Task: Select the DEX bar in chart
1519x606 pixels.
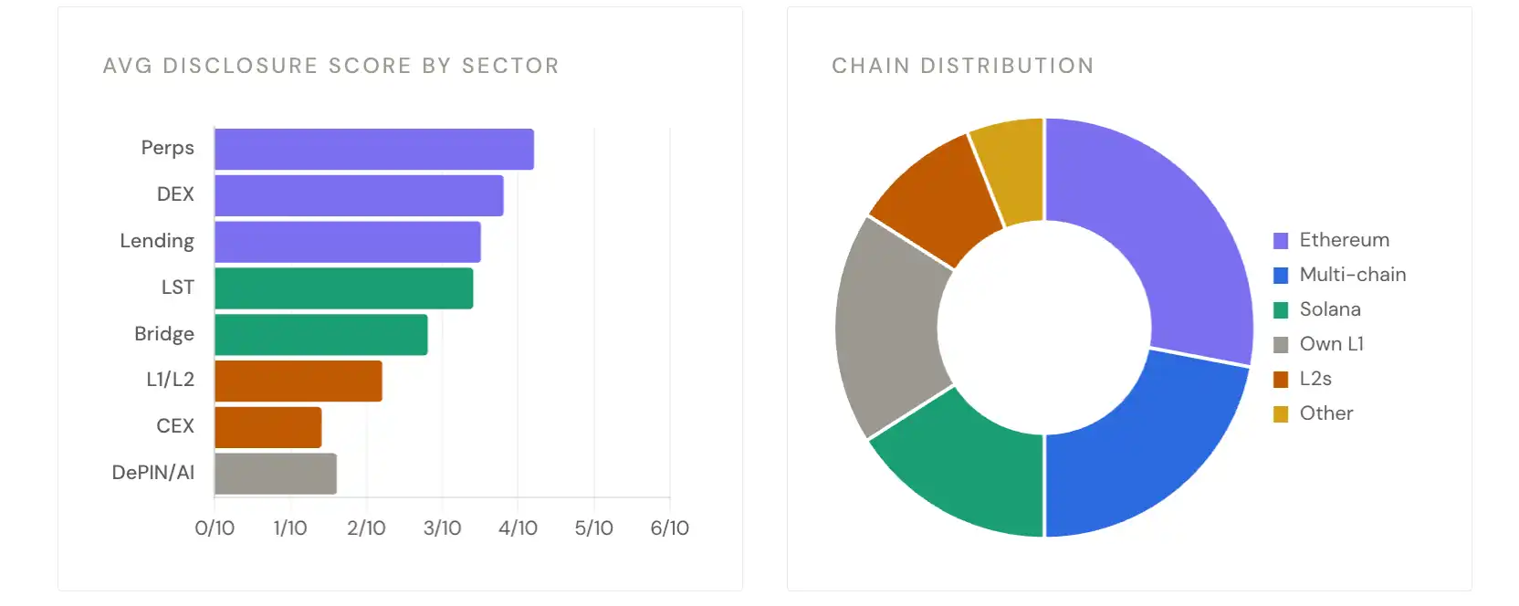Action: 359,196
